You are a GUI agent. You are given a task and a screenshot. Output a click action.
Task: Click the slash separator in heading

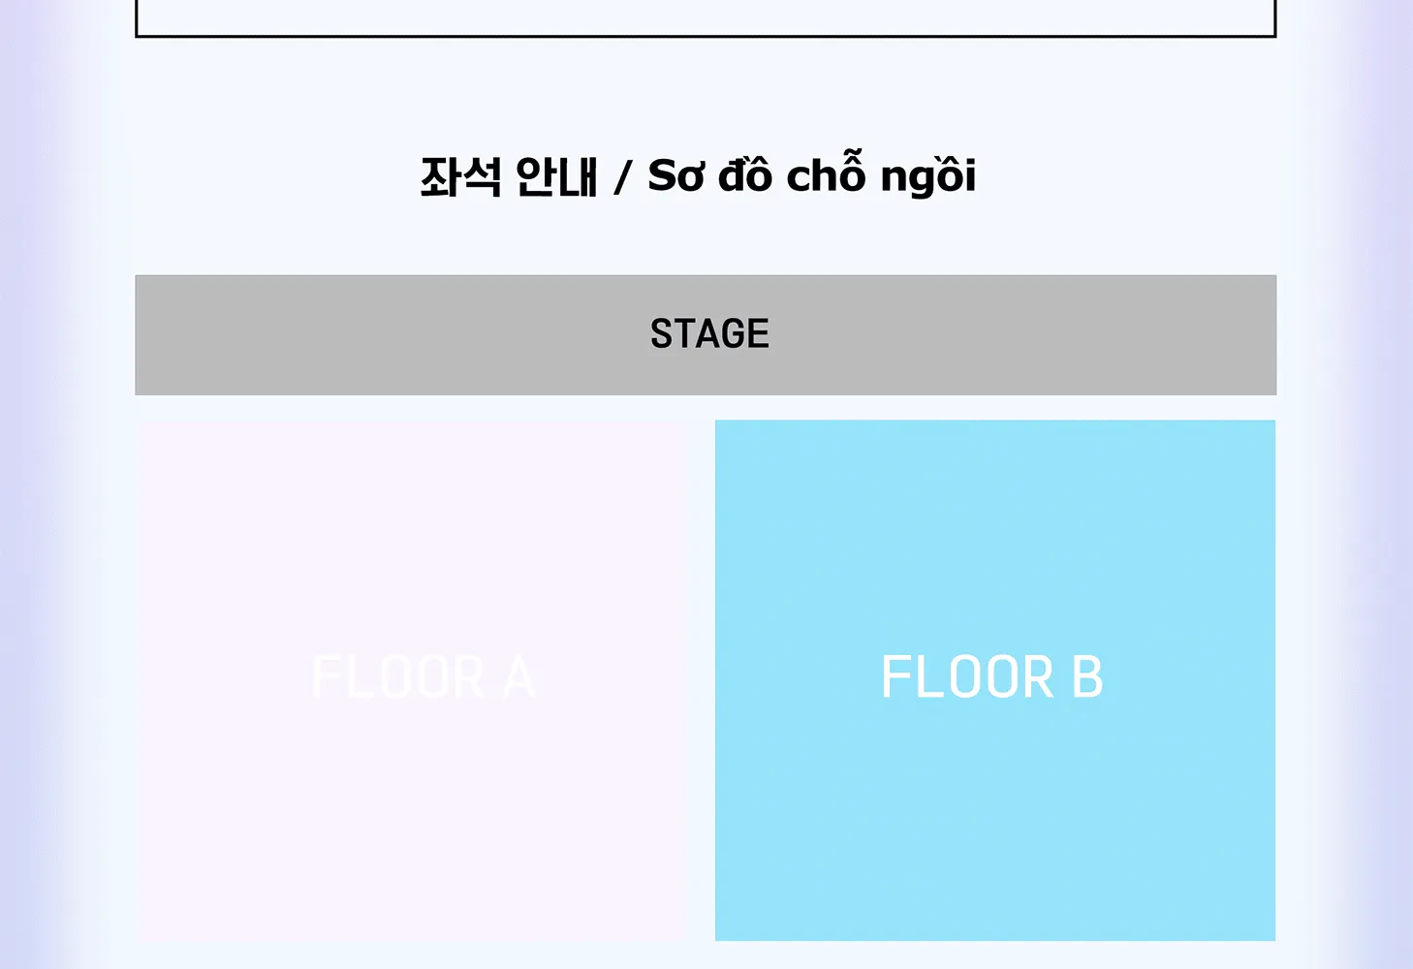coord(622,178)
